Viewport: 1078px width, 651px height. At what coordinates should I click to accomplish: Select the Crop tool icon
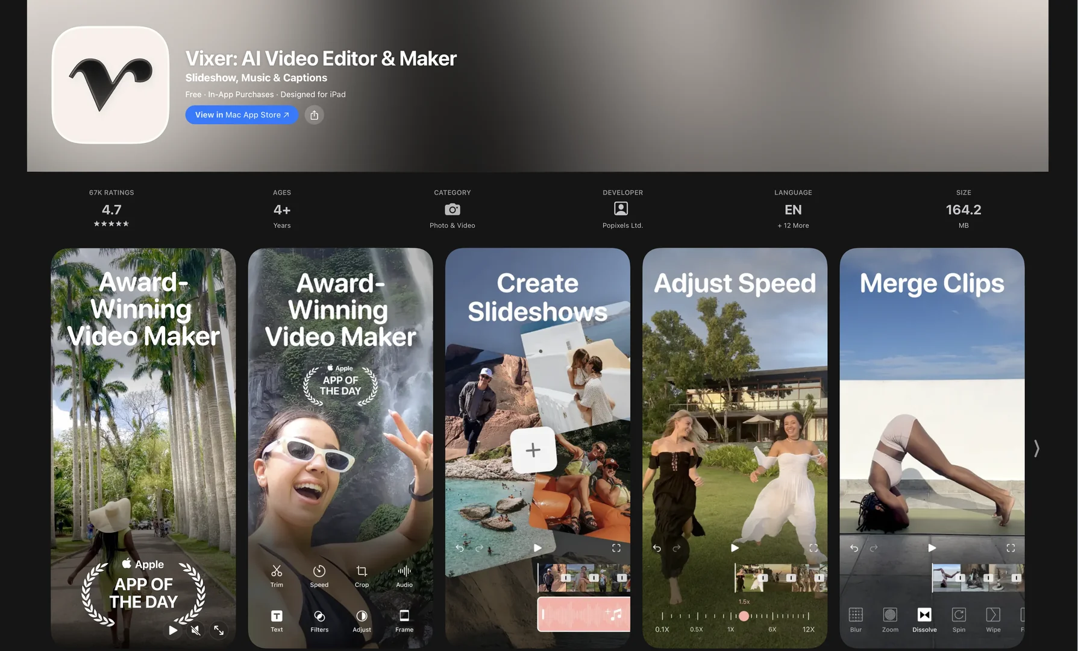click(362, 571)
